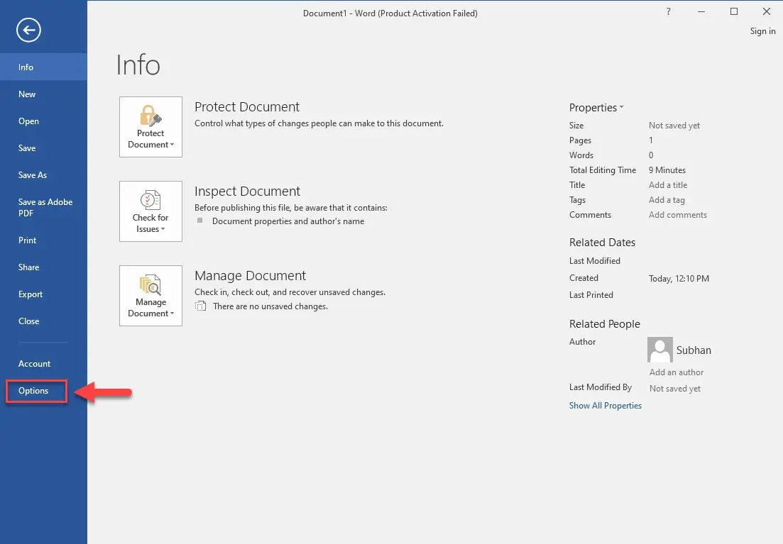
Task: Select Save as Adobe PDF
Action: pyautogui.click(x=43, y=207)
